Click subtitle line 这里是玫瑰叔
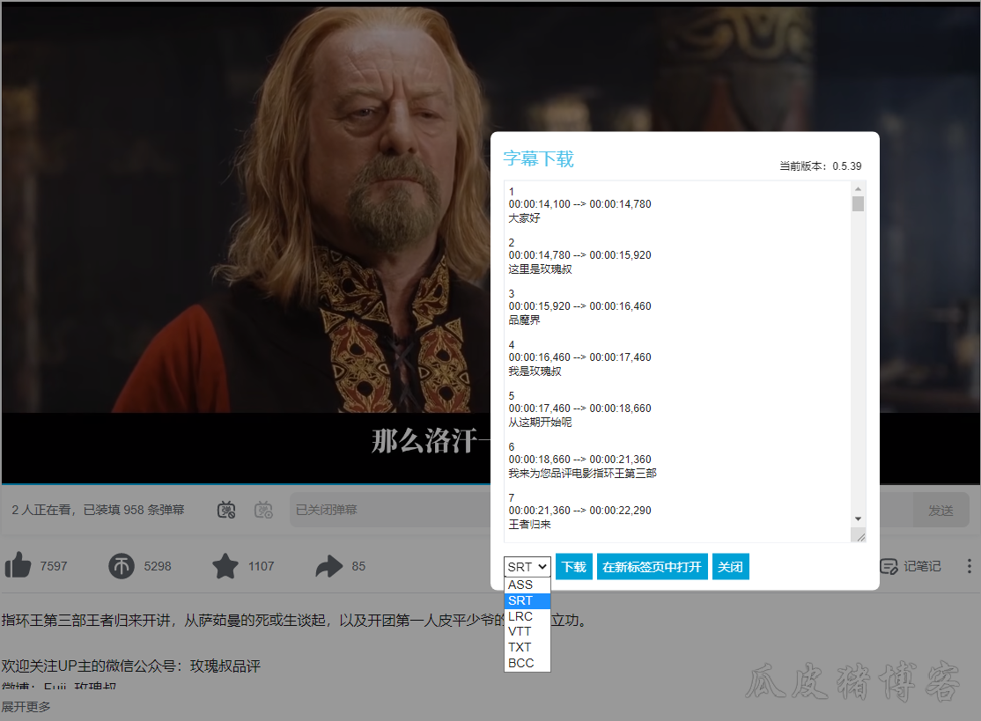Screen dimensions: 981x721 point(540,269)
